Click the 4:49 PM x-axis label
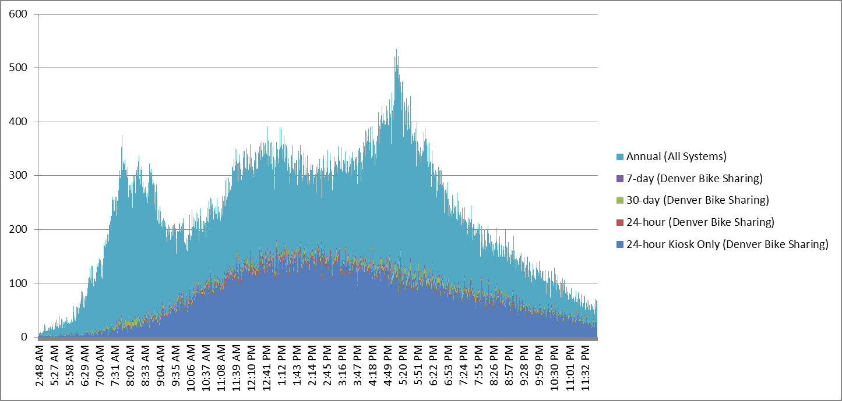The image size is (842, 401). tap(388, 365)
